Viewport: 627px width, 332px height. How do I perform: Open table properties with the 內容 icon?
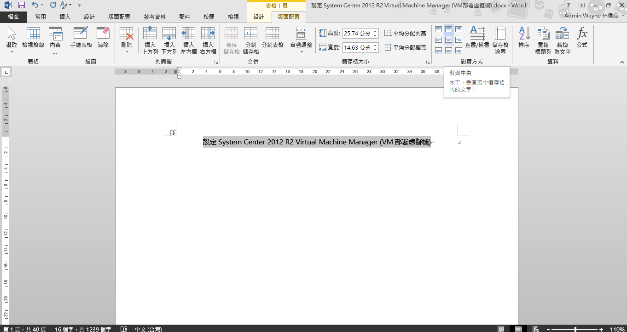pos(55,40)
